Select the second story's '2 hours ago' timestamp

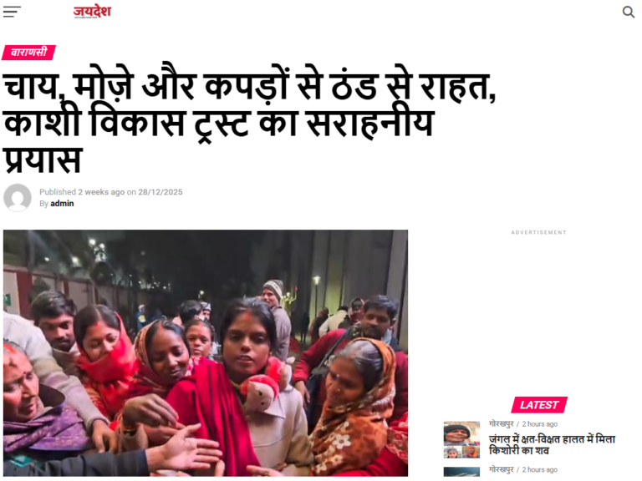coord(540,469)
